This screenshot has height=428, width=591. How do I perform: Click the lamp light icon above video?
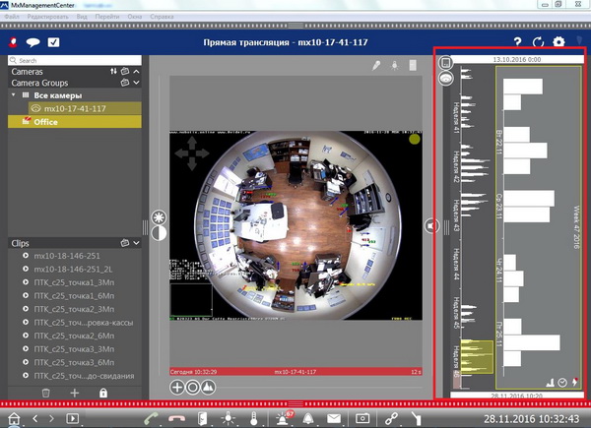(x=395, y=65)
